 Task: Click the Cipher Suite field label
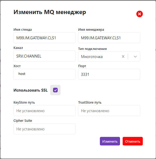(23, 120)
